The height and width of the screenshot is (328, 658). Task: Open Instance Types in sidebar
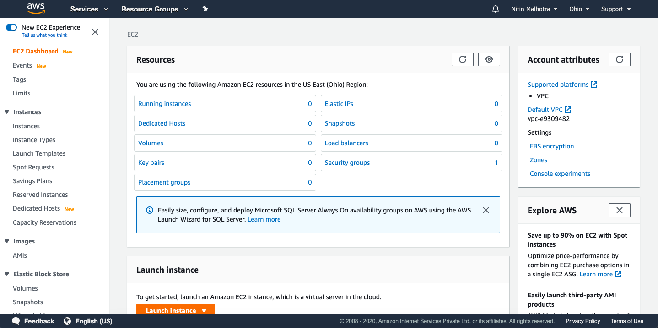34,140
